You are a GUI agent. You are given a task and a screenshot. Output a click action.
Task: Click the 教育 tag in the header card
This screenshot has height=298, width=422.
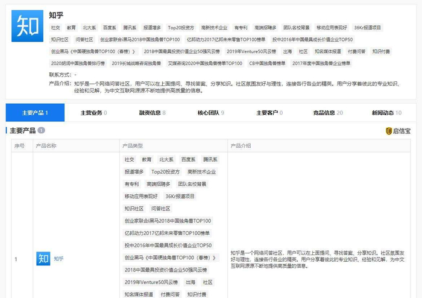coord(71,28)
